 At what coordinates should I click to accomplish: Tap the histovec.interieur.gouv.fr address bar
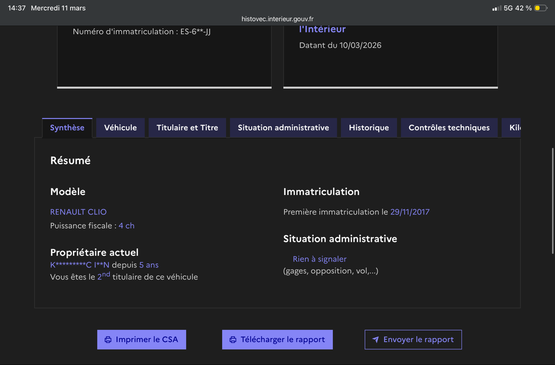[x=277, y=19]
